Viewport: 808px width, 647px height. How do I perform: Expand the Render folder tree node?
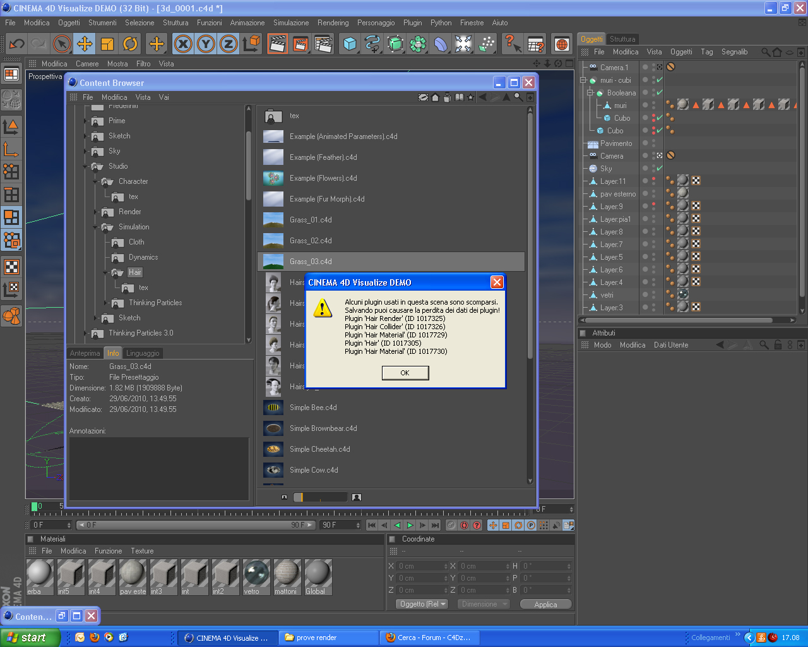(x=96, y=212)
